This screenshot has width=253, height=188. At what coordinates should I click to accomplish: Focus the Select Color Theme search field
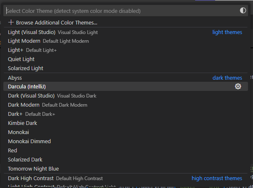(126, 11)
